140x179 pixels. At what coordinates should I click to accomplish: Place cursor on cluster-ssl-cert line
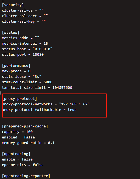click(x=25, y=16)
